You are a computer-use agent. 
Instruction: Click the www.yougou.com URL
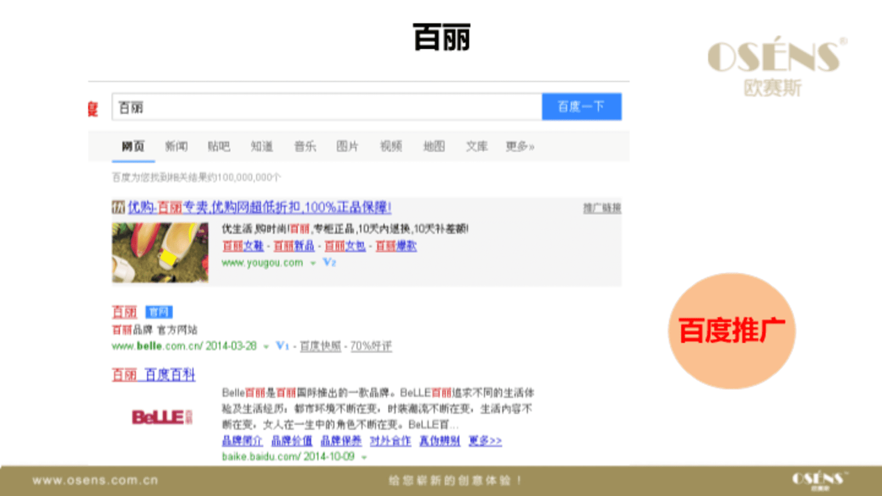(x=262, y=263)
